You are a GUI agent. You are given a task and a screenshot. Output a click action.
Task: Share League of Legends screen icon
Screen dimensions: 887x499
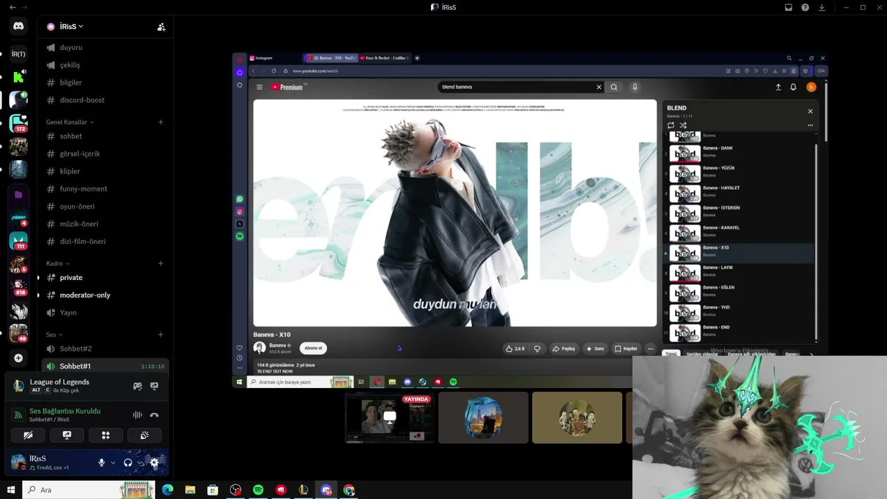155,386
